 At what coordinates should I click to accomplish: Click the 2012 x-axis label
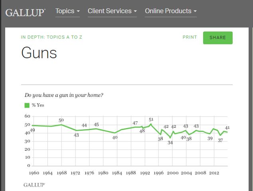(x=214, y=173)
